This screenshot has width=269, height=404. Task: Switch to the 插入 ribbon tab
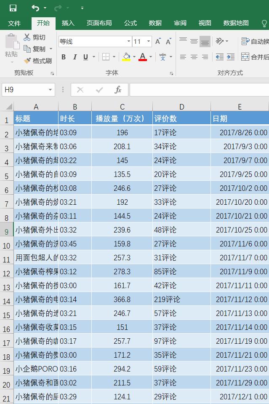click(68, 23)
